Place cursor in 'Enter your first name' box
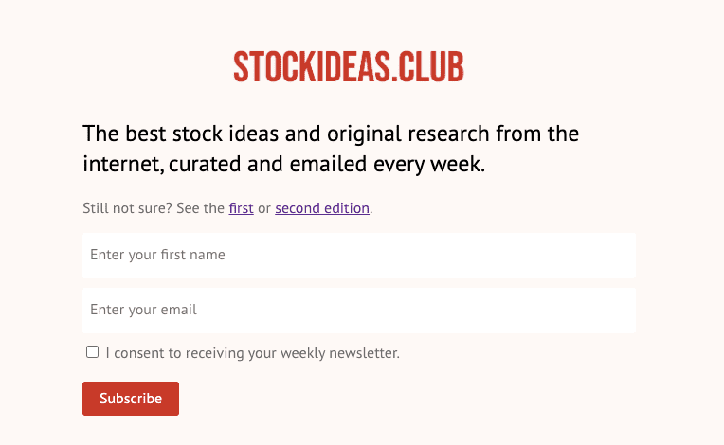This screenshot has width=724, height=445. pyautogui.click(x=359, y=256)
